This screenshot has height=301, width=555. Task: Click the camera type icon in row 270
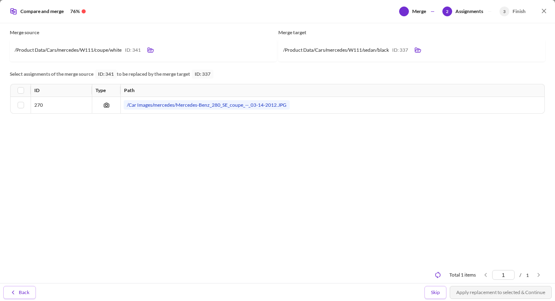(107, 105)
